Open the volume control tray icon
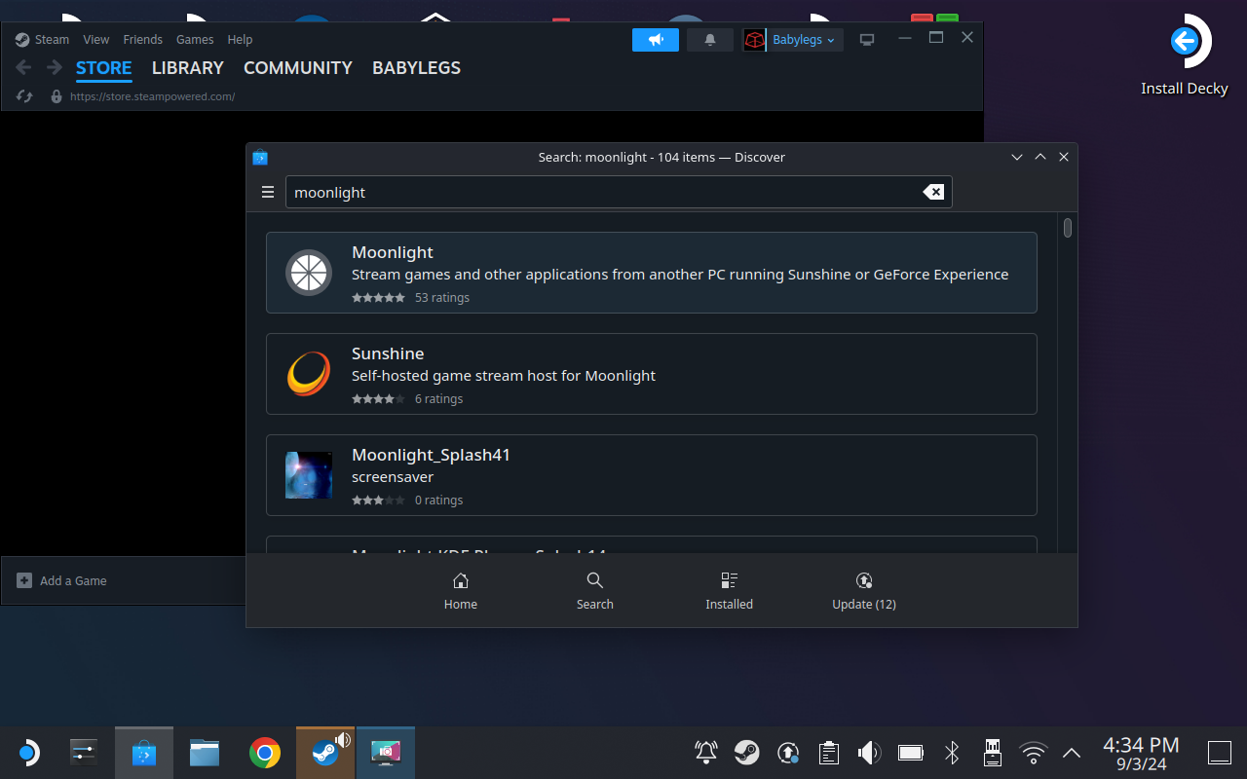1247x779 pixels. coord(869,753)
